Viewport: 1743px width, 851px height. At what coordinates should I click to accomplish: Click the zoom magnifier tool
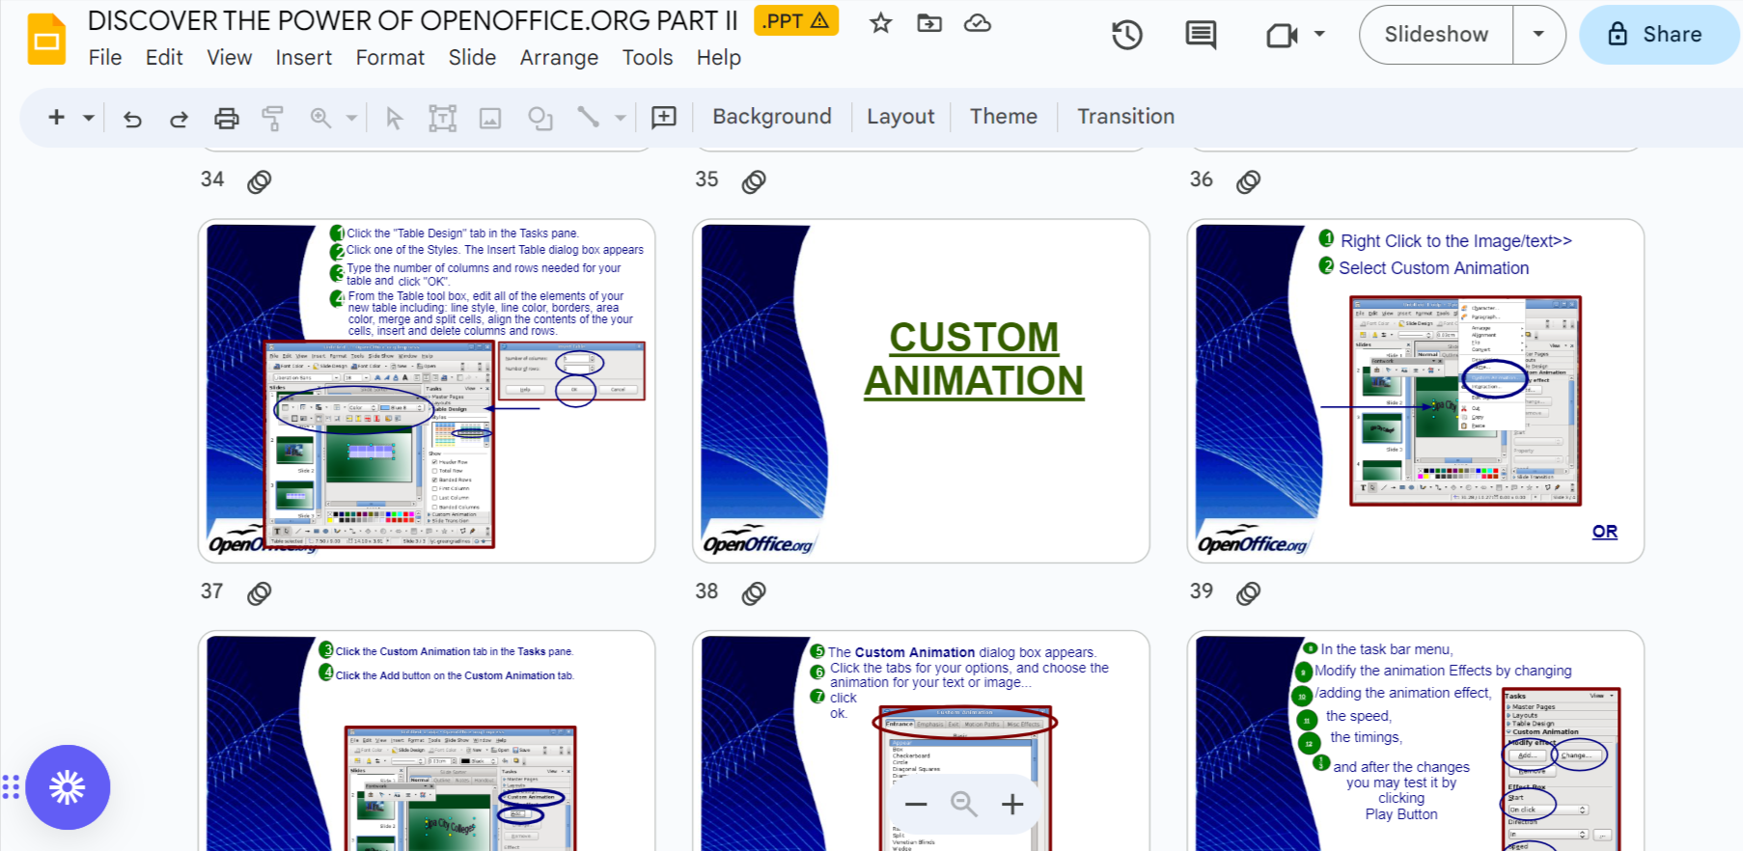[x=320, y=118]
